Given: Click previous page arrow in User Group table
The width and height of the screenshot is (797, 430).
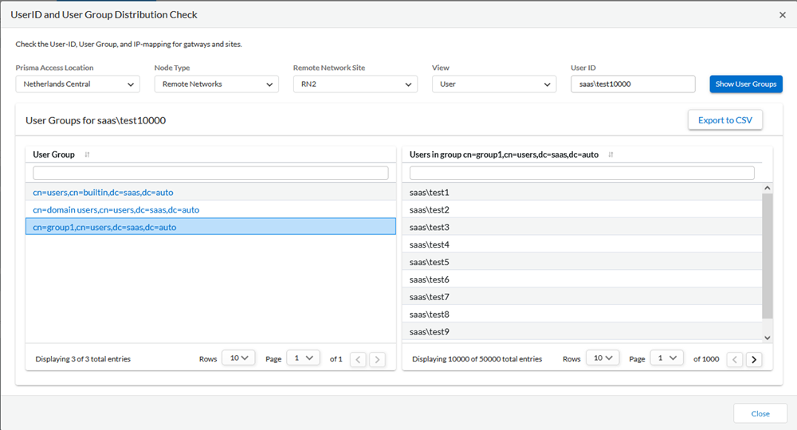Looking at the screenshot, I should coord(359,359).
